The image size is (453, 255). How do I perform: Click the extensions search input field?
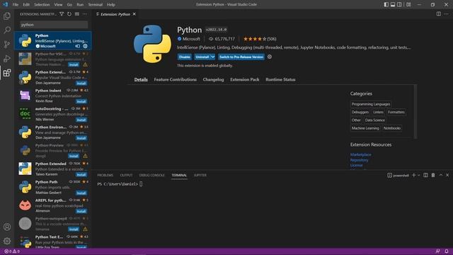[54, 25]
